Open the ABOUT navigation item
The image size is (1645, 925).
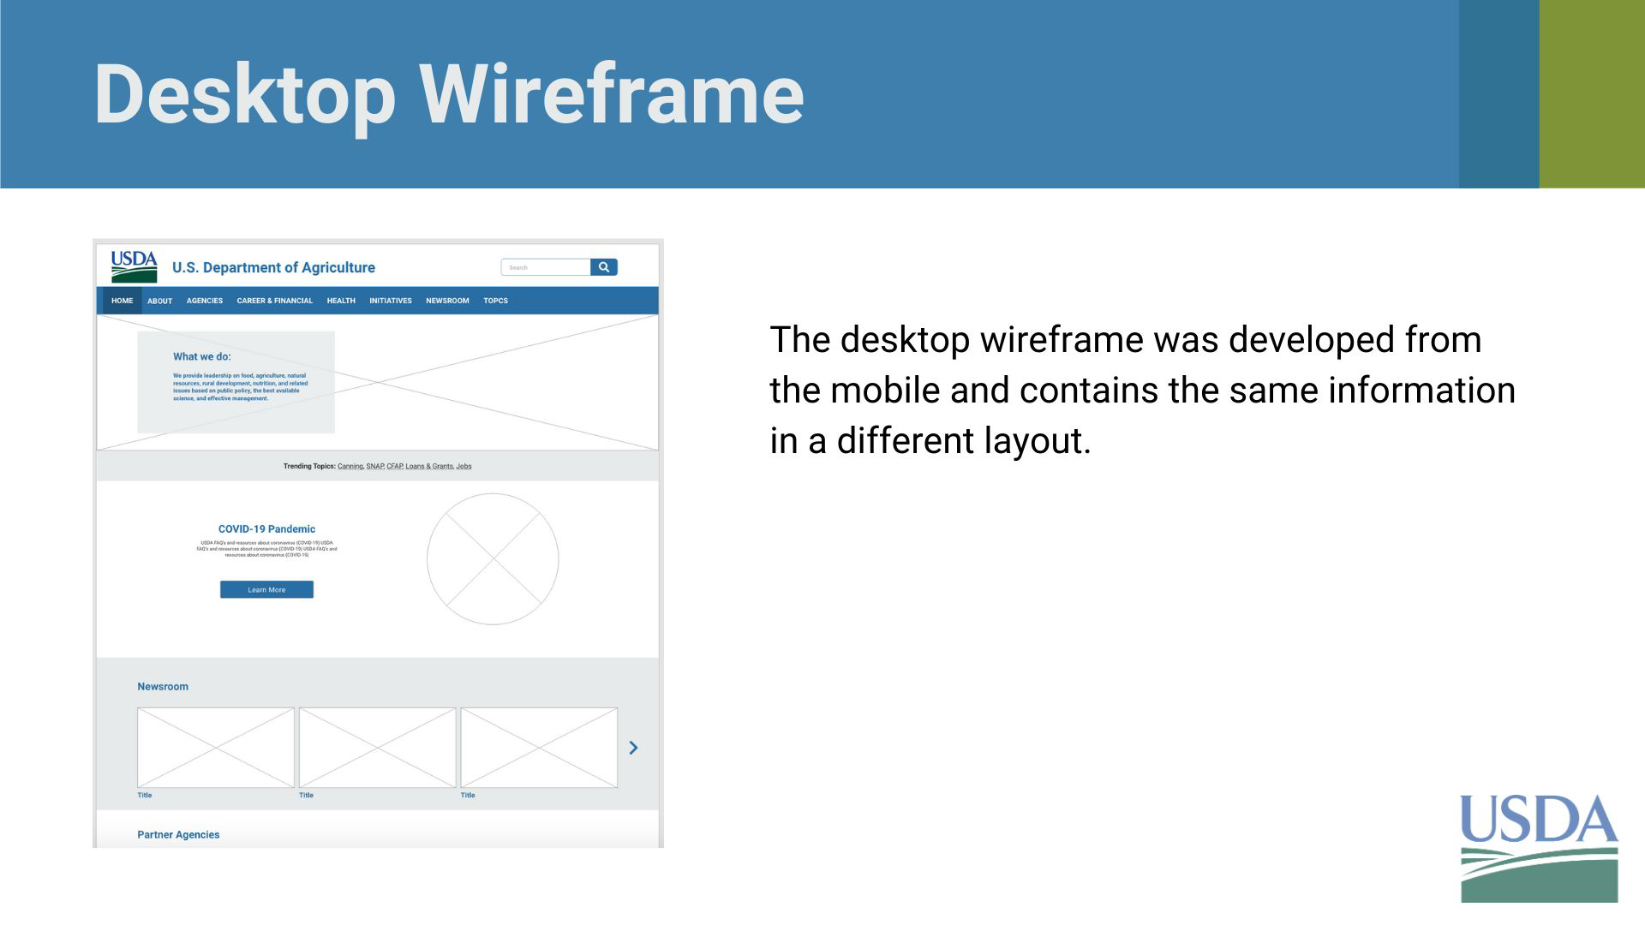pyautogui.click(x=159, y=301)
